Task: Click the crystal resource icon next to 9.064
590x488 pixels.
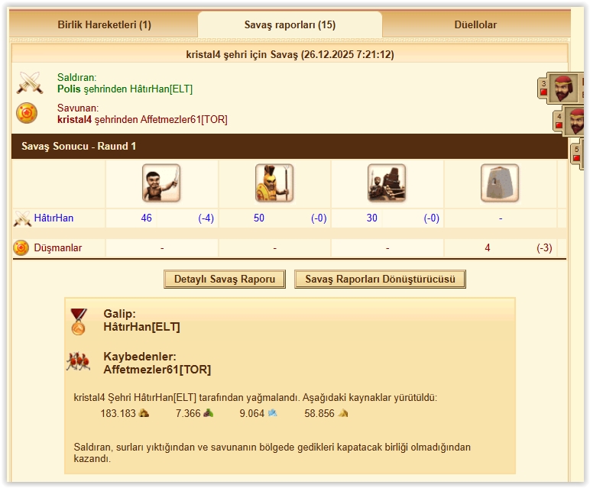Action: tap(272, 413)
